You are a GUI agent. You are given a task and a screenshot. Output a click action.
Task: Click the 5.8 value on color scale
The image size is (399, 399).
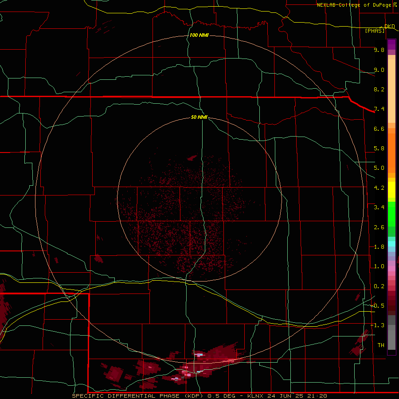coord(379,149)
